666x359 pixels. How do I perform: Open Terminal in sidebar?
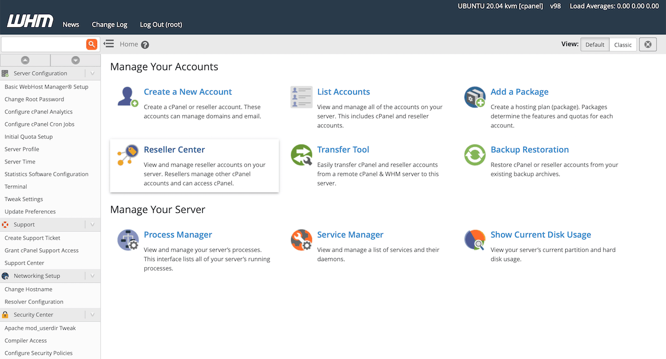click(x=16, y=187)
